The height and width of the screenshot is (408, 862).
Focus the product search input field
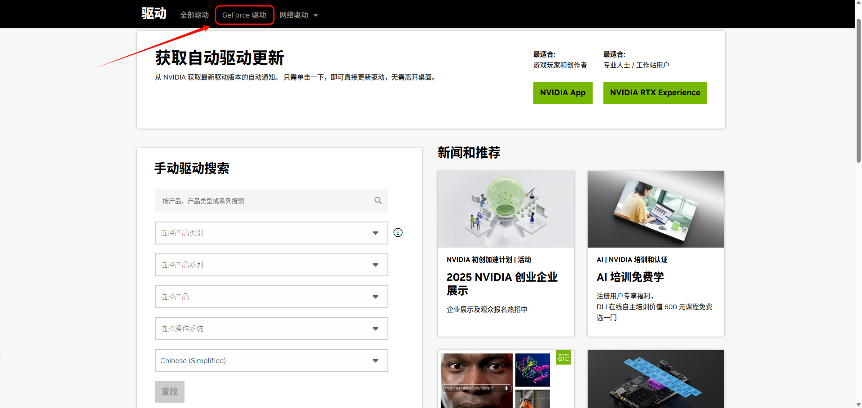272,201
